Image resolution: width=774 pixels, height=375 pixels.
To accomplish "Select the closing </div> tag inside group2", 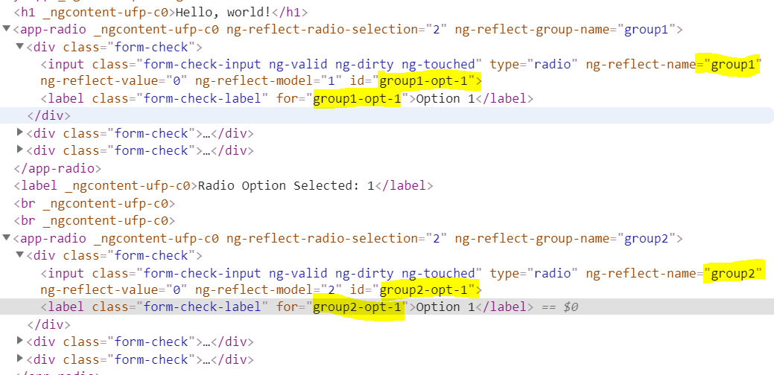I will [49, 324].
